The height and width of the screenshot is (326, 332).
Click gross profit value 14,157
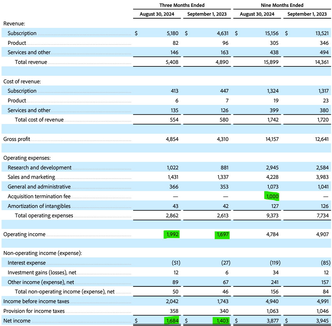pos(272,139)
